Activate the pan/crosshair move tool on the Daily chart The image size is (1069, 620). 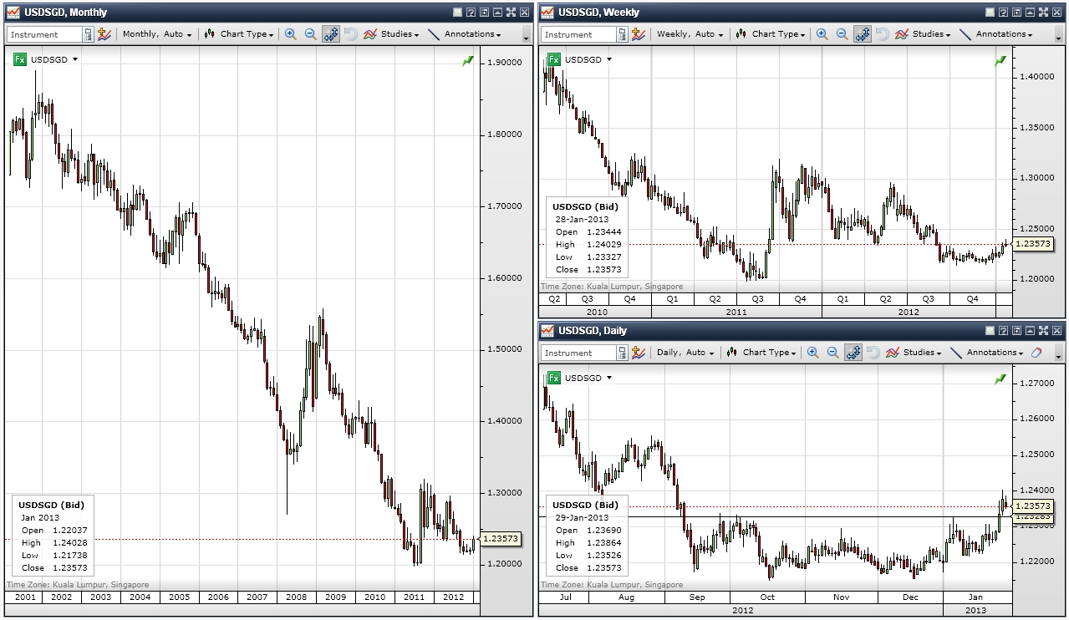click(x=853, y=352)
